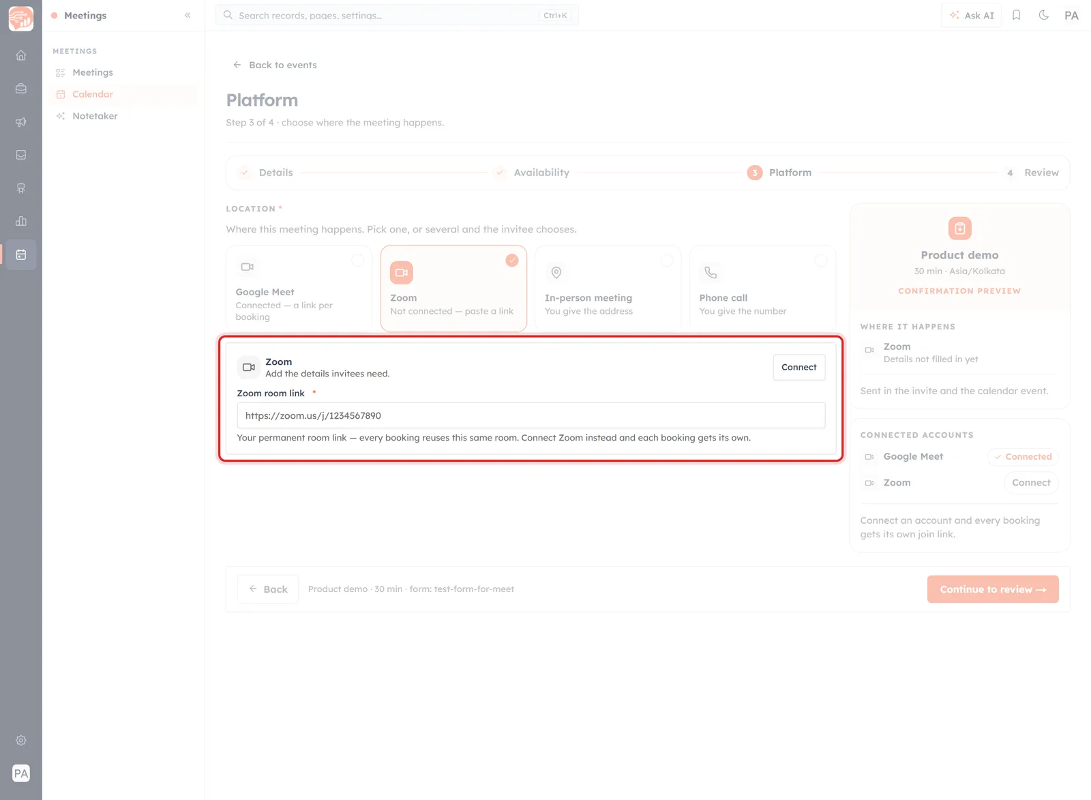Screen dimensions: 1091x800
Task: Click the Meetings header title
Action: [85, 15]
